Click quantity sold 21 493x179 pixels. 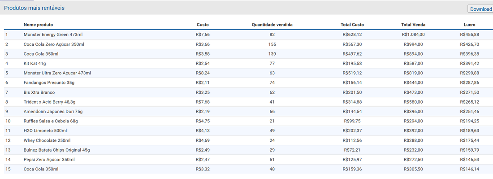272,121
